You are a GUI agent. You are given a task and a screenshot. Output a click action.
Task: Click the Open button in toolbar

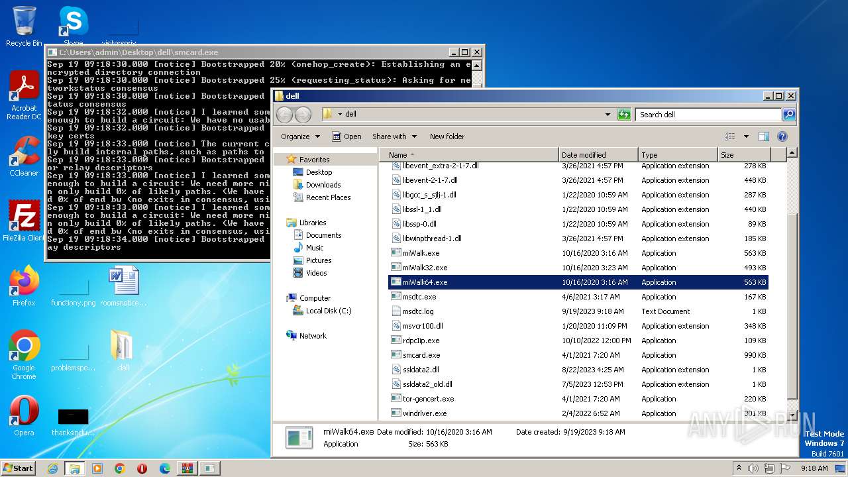346,136
